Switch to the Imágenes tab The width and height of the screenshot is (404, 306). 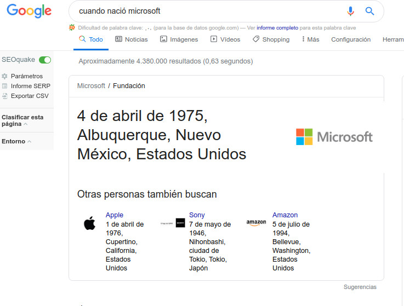179,39
